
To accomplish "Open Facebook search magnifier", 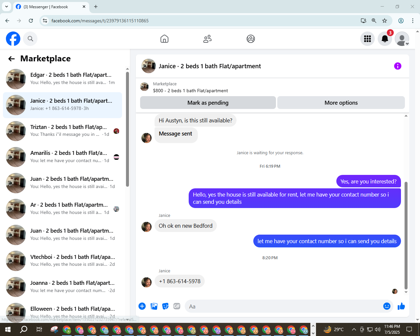I will point(31,39).
